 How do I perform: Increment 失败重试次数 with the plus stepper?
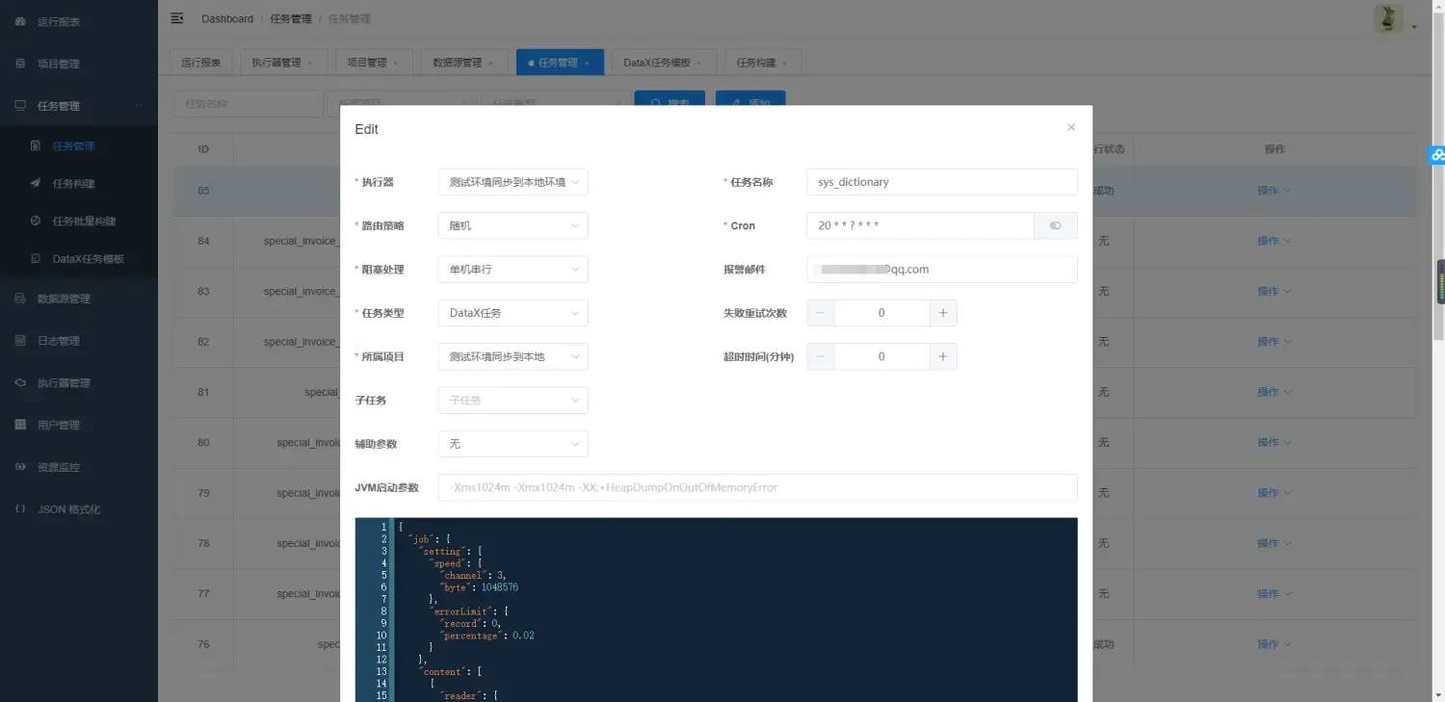[942, 312]
